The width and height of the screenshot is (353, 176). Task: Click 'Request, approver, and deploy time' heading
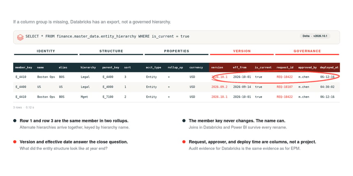252,142
